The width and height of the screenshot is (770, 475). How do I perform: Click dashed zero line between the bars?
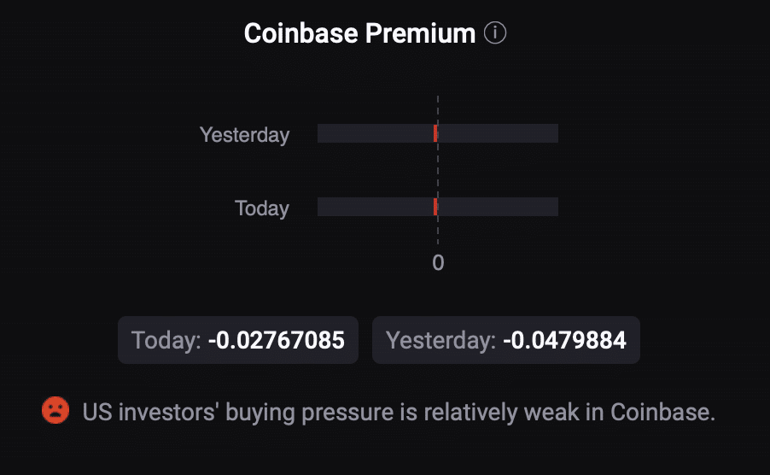click(x=438, y=170)
